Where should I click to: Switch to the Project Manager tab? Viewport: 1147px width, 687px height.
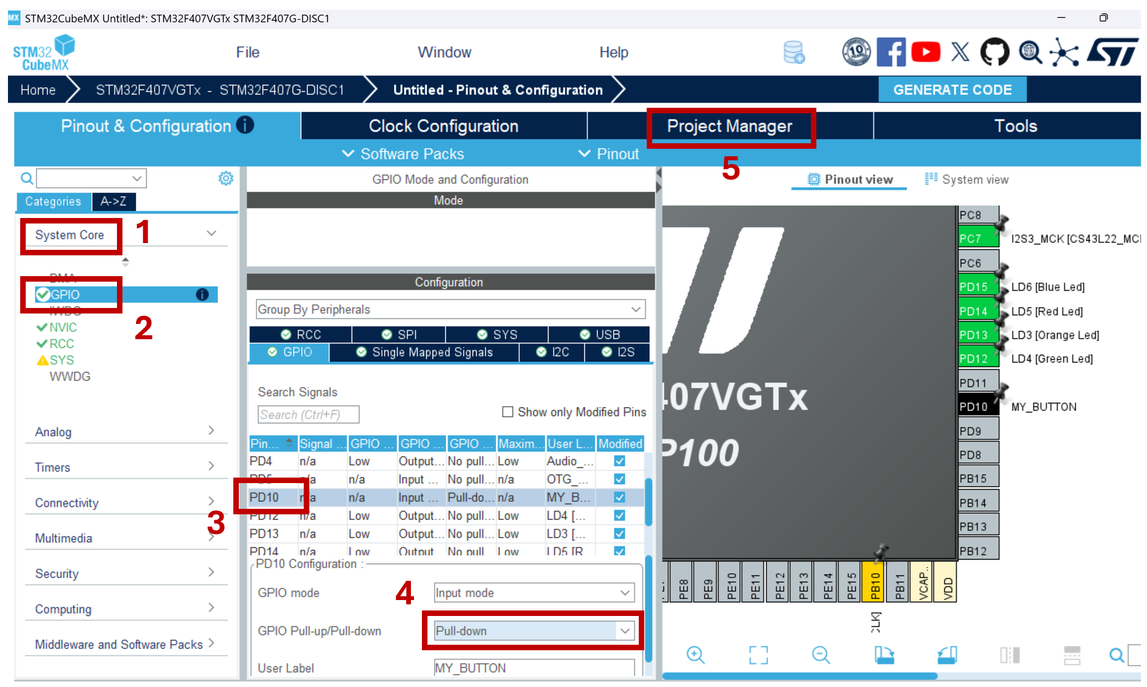pyautogui.click(x=730, y=126)
